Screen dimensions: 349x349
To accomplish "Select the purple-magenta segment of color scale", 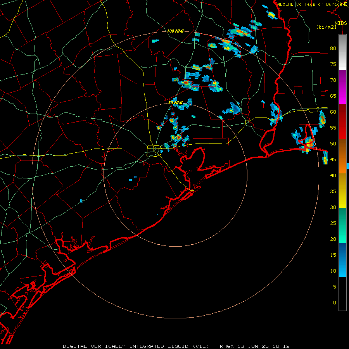I will point(342,87).
